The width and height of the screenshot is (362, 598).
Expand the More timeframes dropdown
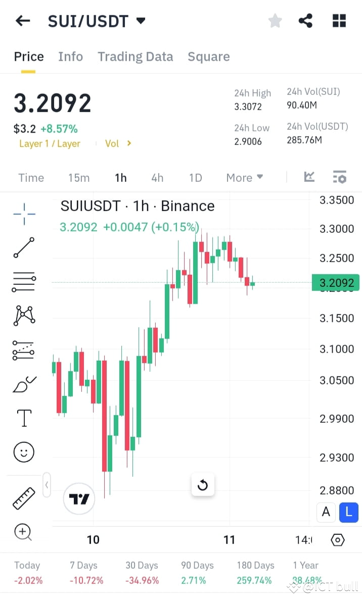tap(244, 177)
